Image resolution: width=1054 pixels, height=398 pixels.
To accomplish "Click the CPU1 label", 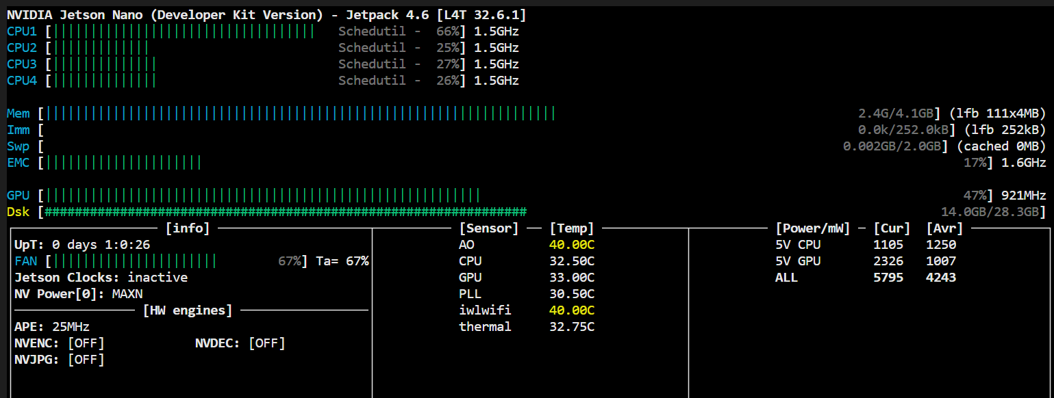I will [22, 31].
